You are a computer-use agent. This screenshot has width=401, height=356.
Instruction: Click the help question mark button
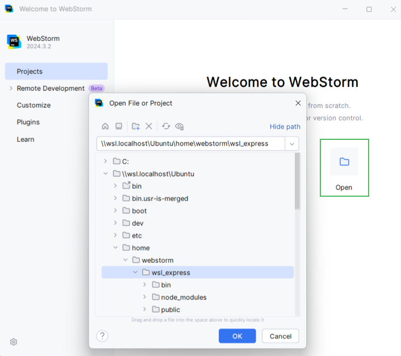pos(102,336)
